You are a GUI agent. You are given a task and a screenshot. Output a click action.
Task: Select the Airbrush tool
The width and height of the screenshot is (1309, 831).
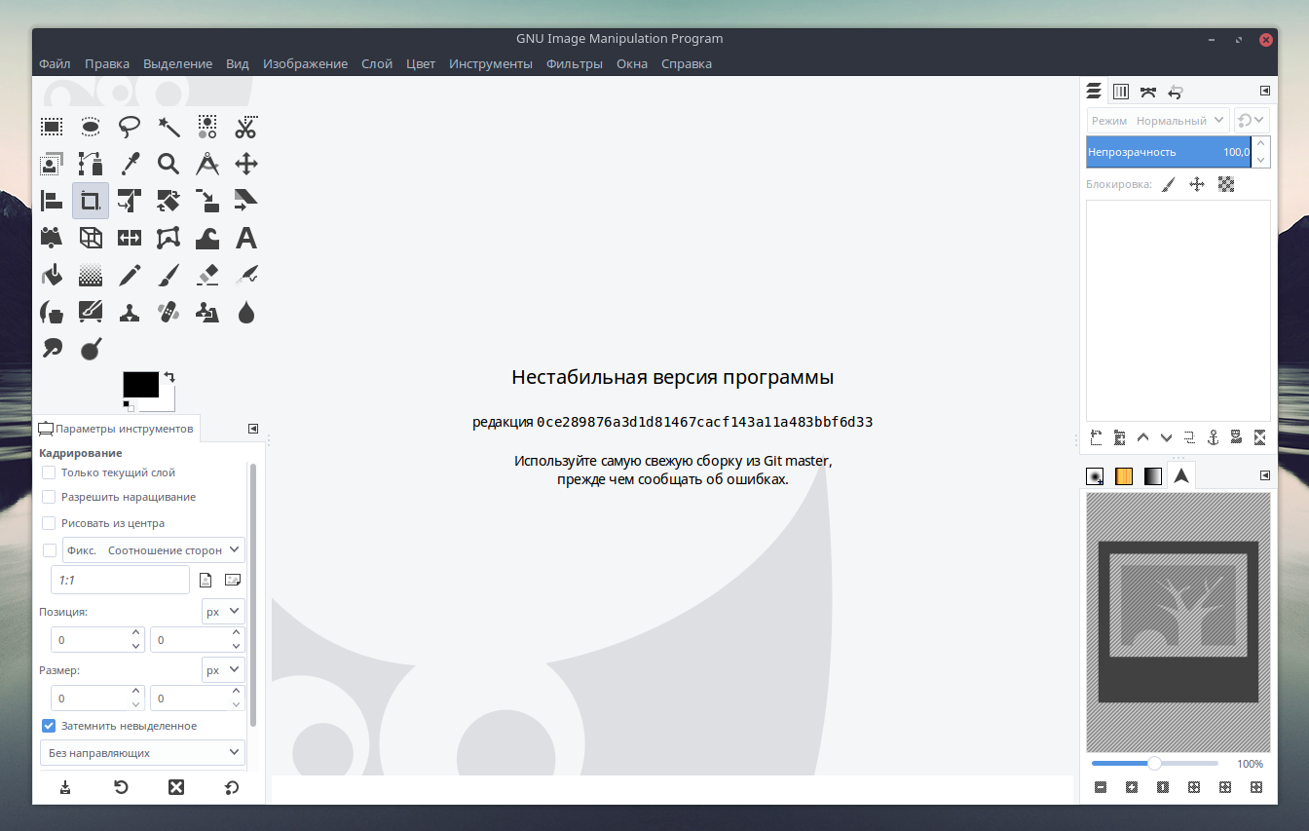246,275
